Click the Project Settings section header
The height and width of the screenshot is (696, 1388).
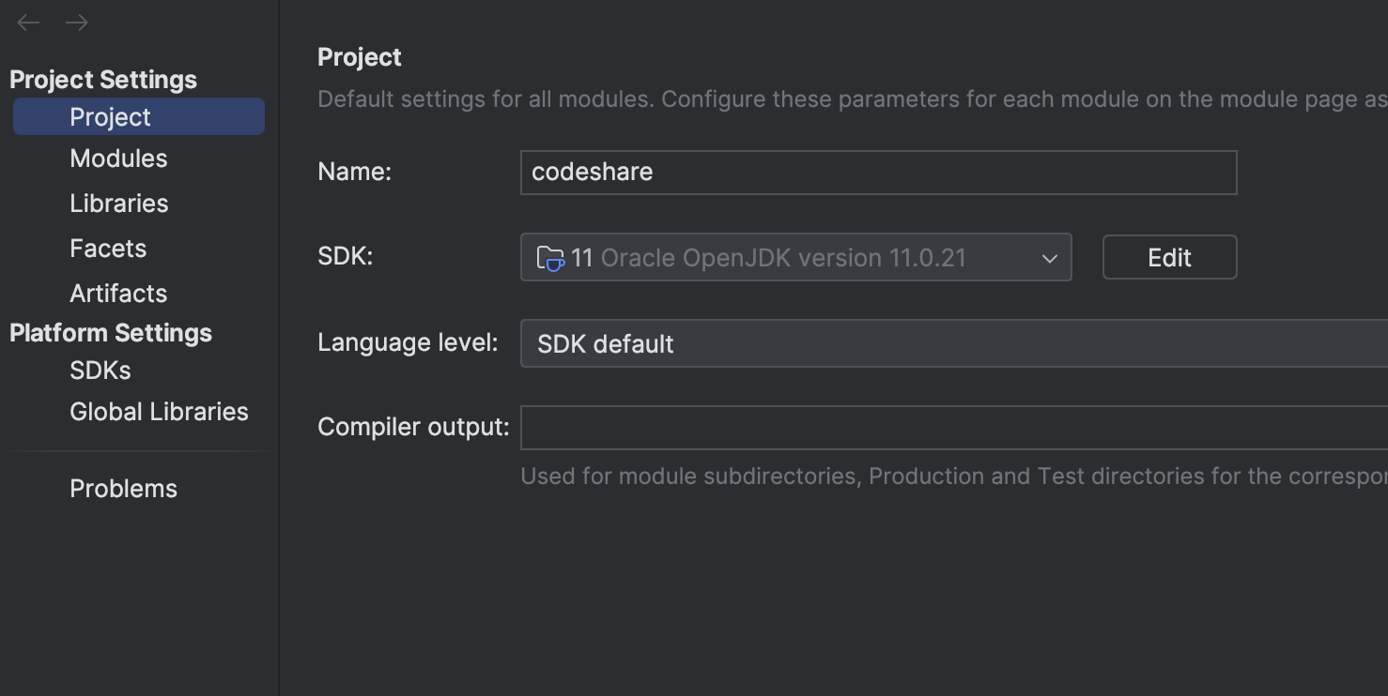pos(103,80)
